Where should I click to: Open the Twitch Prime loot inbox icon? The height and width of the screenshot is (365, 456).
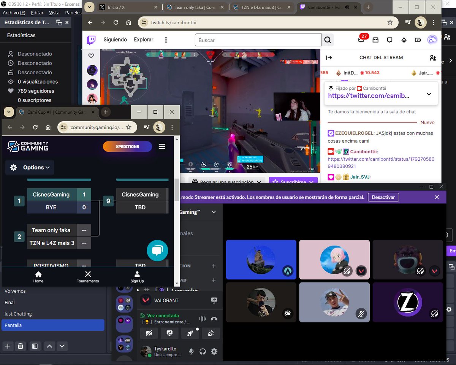[375, 40]
